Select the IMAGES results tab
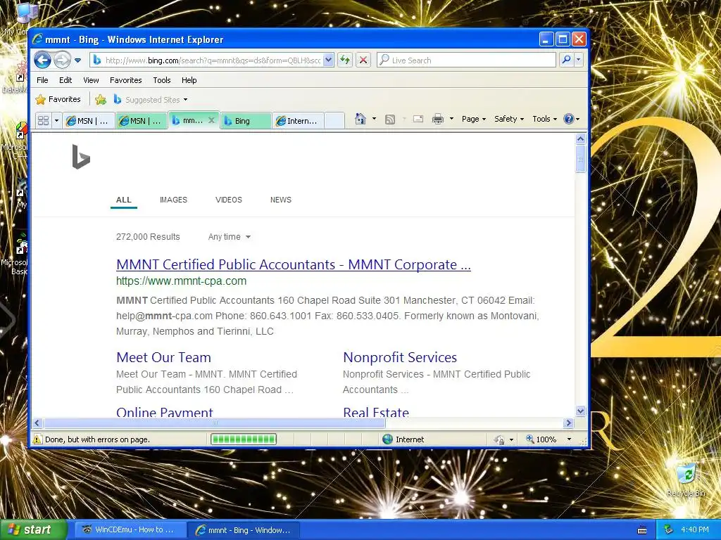 173,200
